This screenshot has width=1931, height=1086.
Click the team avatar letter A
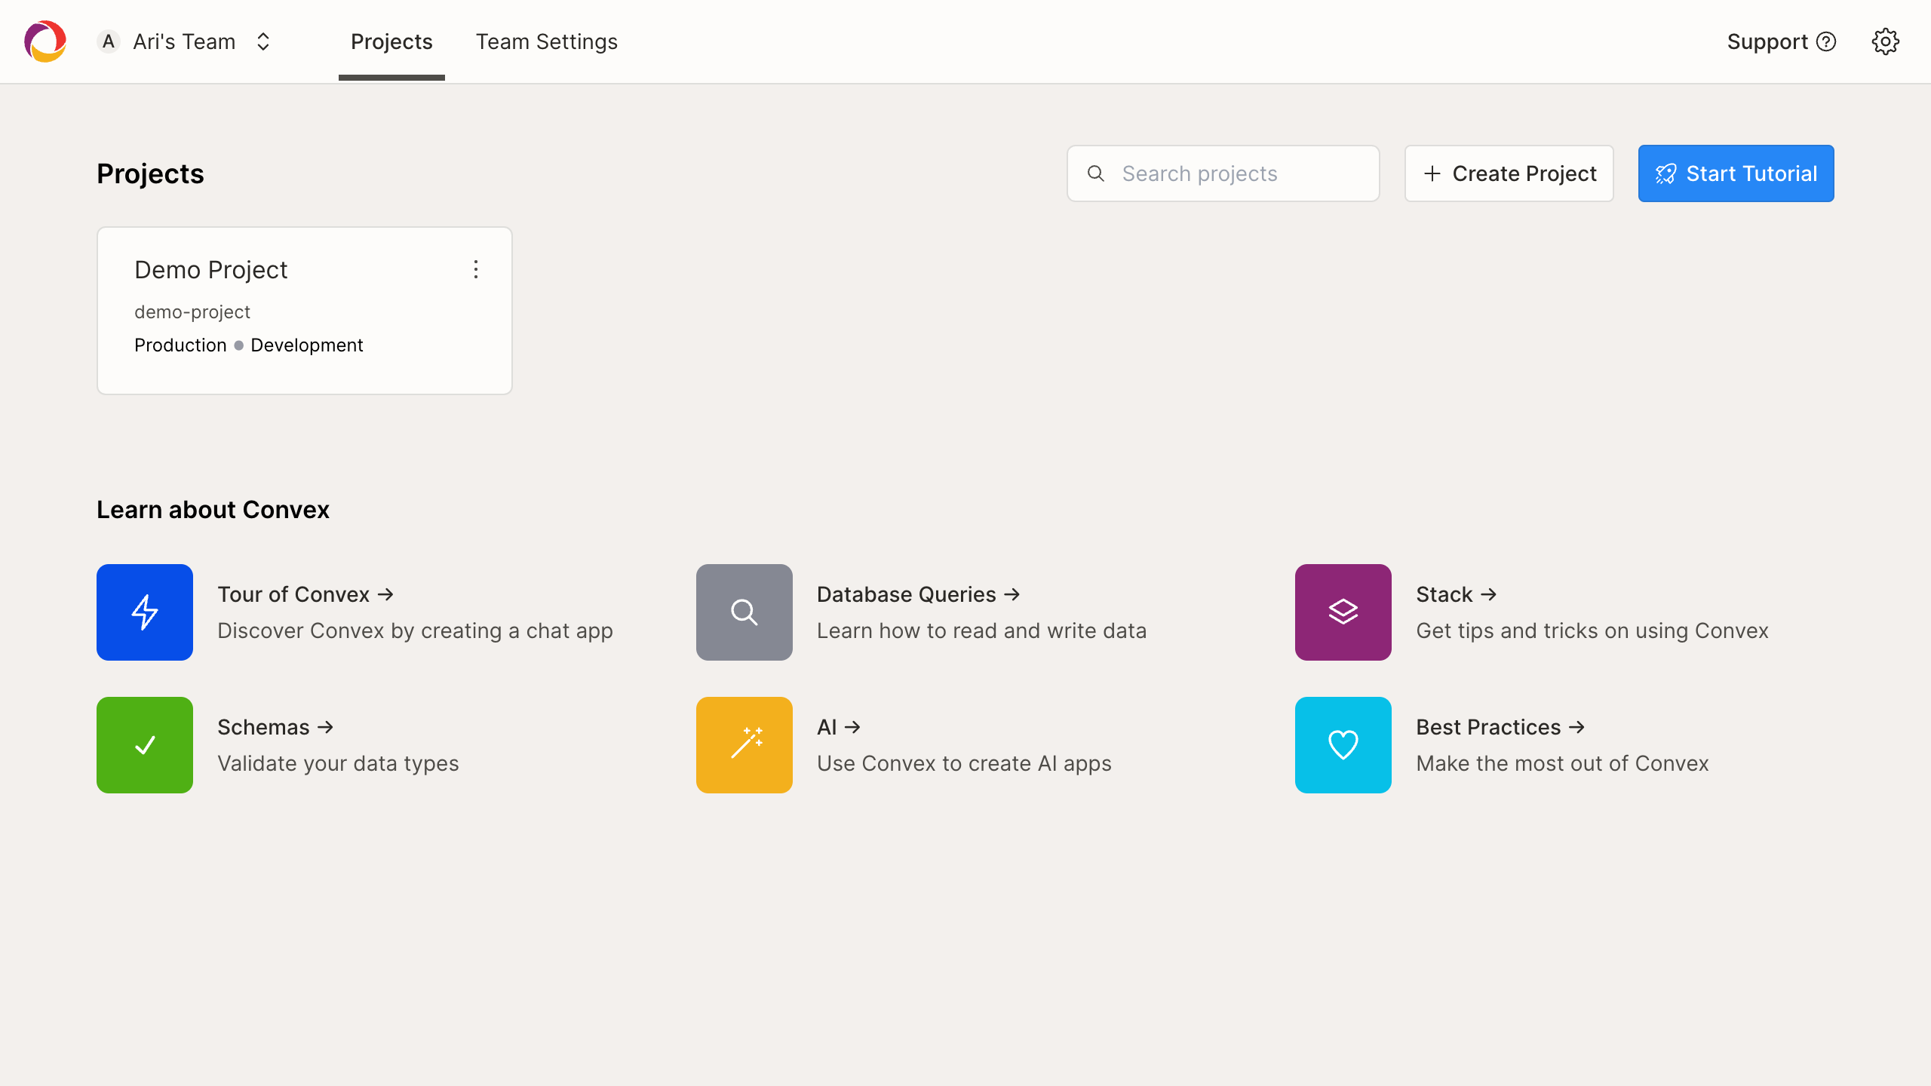click(x=109, y=41)
